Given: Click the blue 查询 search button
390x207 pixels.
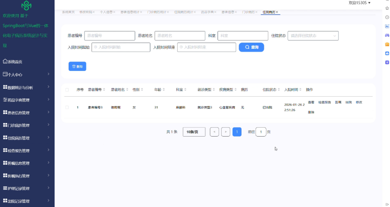Looking at the screenshot, I should point(251,47).
